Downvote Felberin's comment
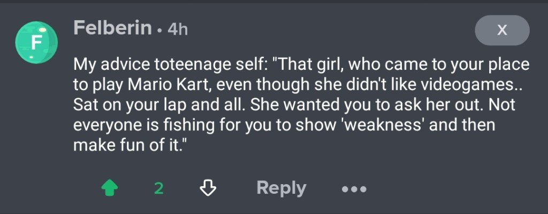This screenshot has width=548, height=214. click(207, 187)
